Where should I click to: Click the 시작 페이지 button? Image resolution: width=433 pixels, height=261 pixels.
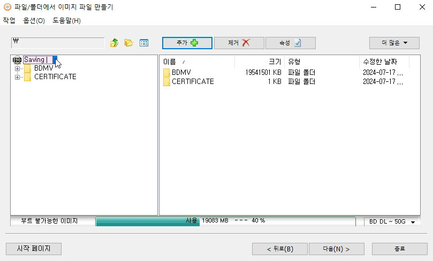coord(34,249)
